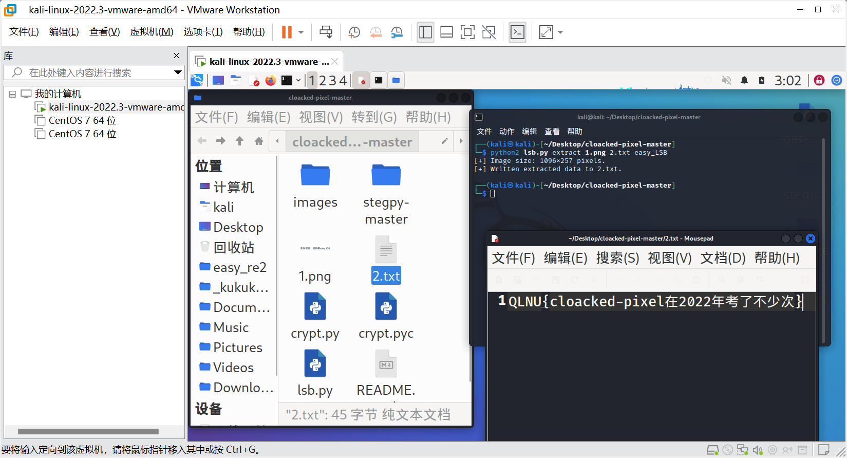Select the first CentOS 7 64 位 VM
847x458 pixels.
click(76, 120)
